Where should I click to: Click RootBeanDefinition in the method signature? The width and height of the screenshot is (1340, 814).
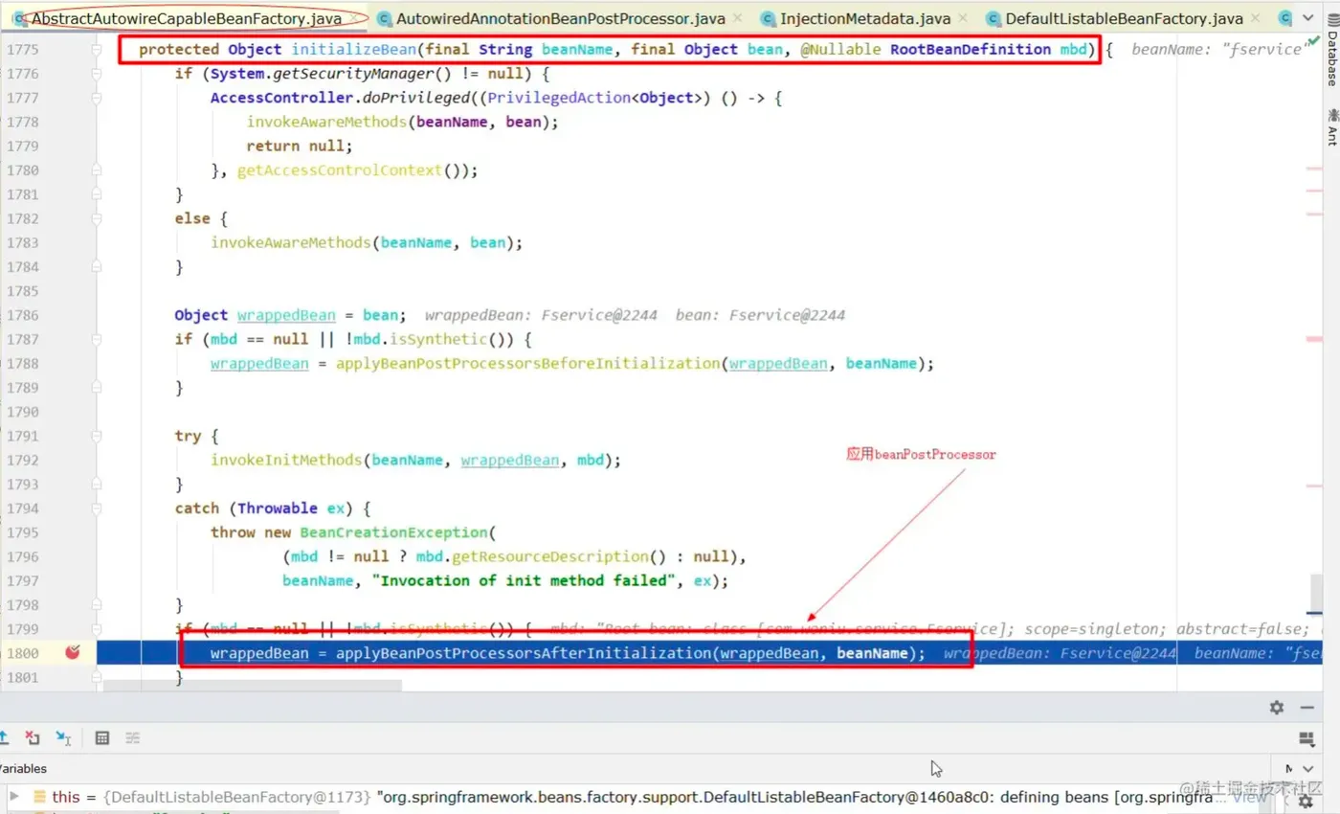point(970,49)
